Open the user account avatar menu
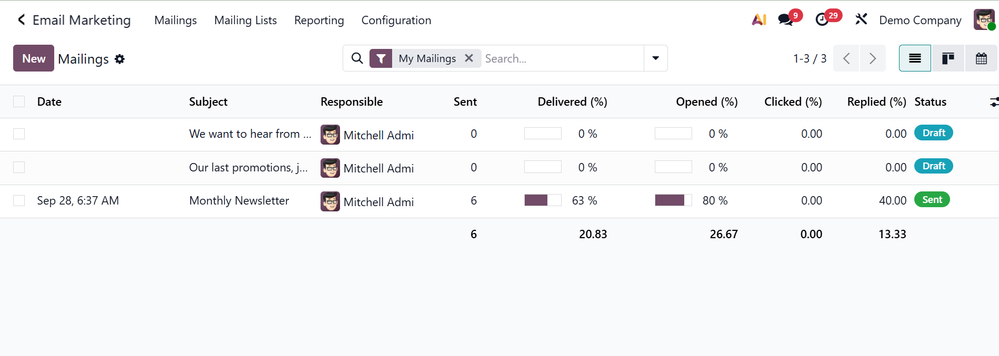This screenshot has width=999, height=356. click(983, 20)
